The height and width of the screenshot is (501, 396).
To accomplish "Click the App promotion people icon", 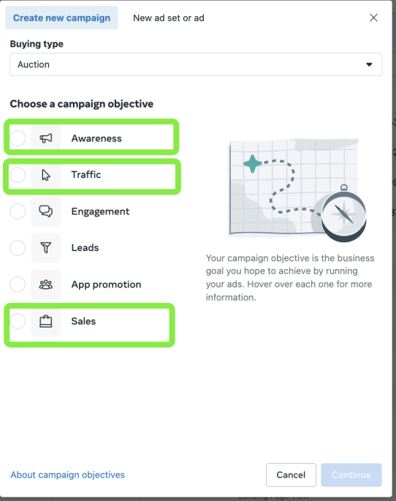I will (45, 285).
